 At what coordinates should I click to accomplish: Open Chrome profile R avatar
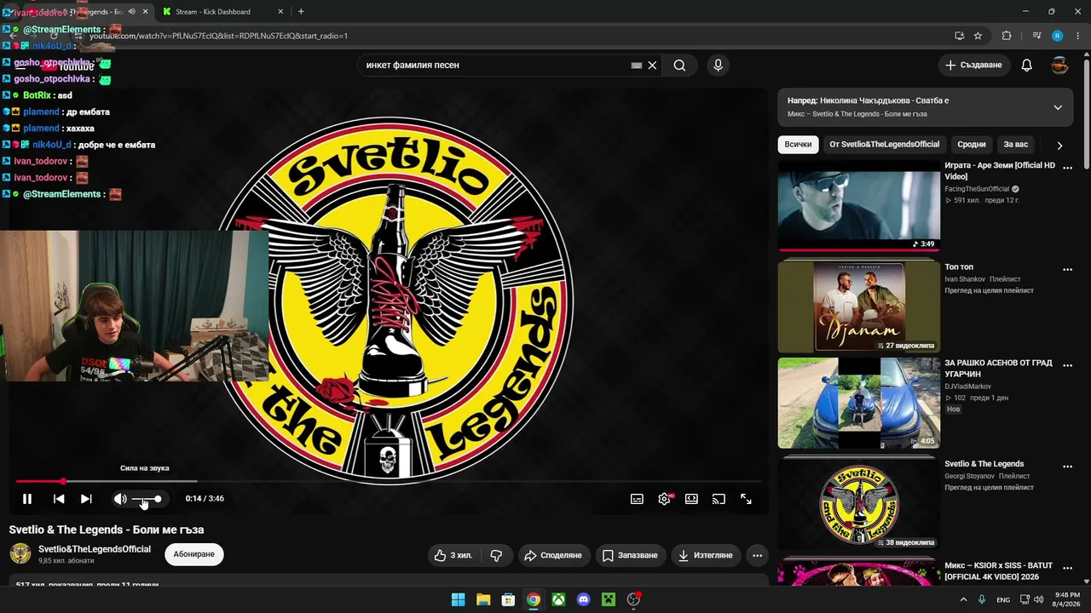[x=1057, y=36]
